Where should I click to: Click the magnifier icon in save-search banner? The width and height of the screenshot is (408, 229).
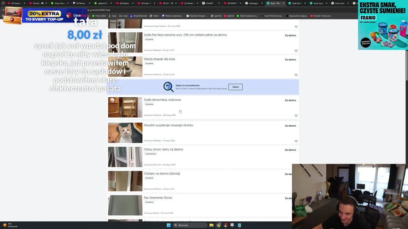[168, 87]
